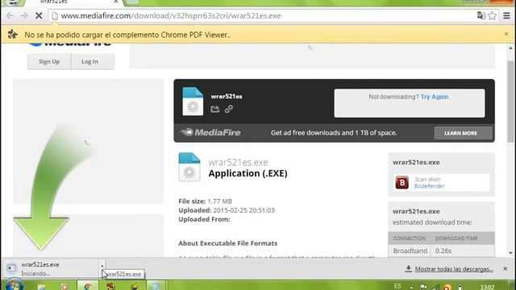This screenshot has height=290, width=516.
Task: Click the wrar521es.exe download item in shelf
Action: (x=52, y=268)
